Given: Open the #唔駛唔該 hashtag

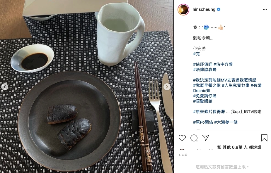Looking at the screenshot, I should click(203, 101).
